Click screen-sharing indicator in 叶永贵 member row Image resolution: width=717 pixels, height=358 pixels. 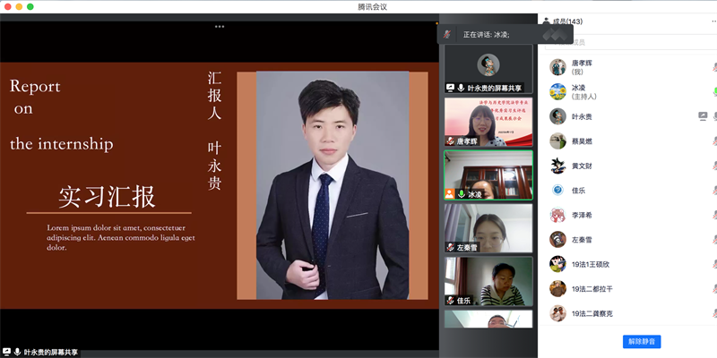point(703,116)
